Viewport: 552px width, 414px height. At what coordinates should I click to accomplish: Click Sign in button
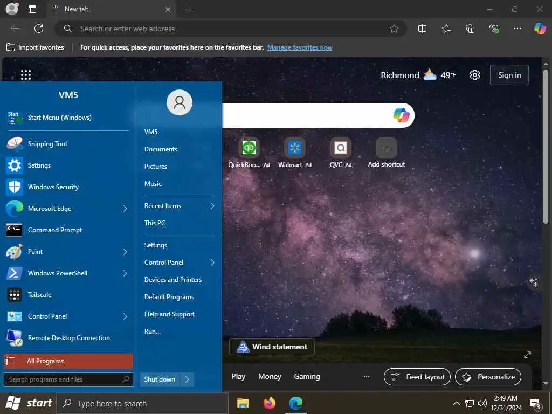click(x=509, y=74)
